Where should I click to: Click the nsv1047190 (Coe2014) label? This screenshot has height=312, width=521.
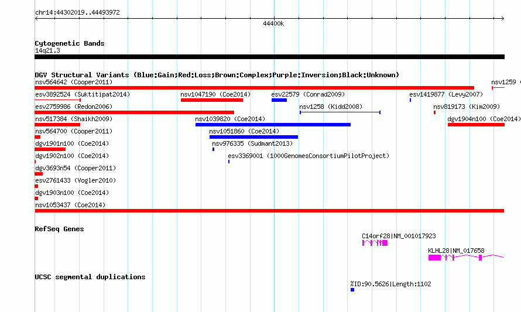215,94
